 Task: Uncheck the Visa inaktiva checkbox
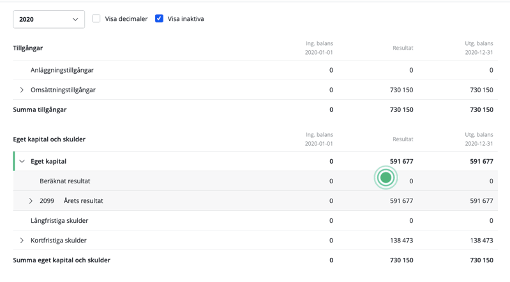pos(160,19)
